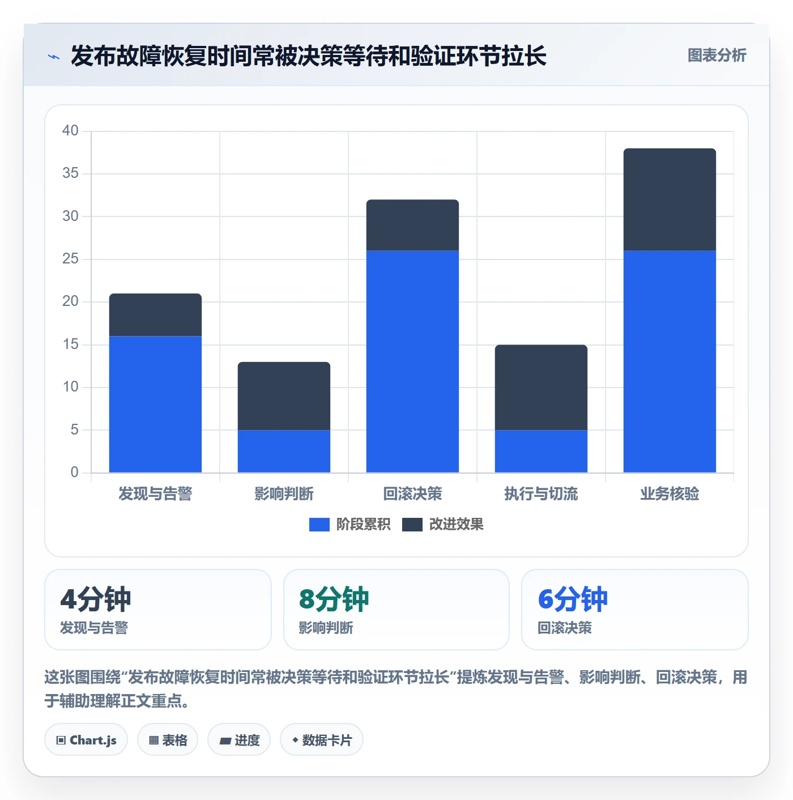
Task: Click the 0 y-axis tick label
Action: coord(74,473)
